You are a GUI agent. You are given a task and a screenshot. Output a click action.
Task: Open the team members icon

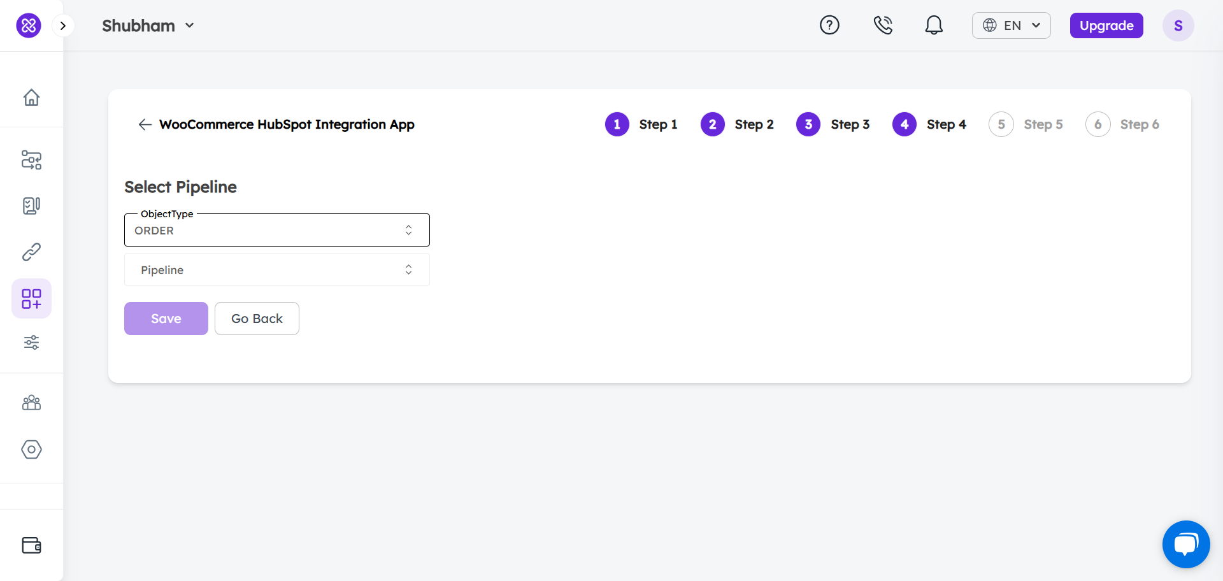pos(31,403)
